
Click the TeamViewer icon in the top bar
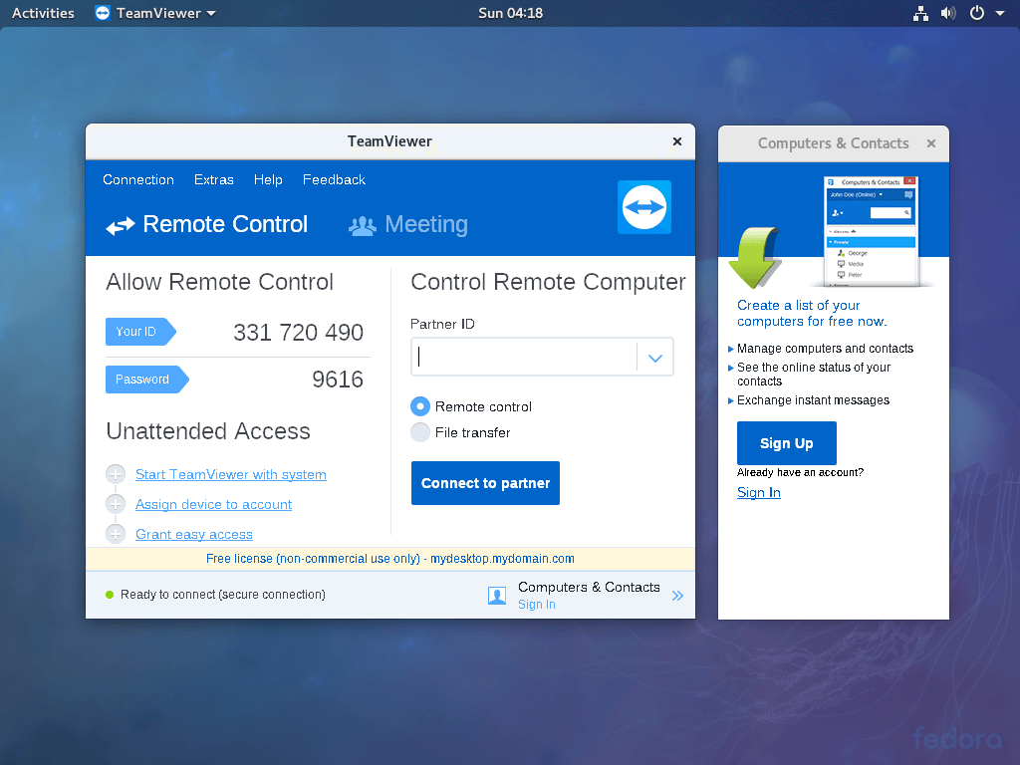(103, 13)
